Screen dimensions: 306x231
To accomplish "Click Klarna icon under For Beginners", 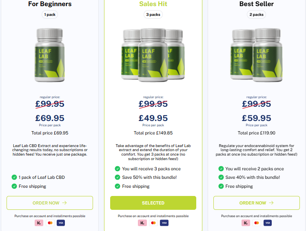I will pos(39,223).
